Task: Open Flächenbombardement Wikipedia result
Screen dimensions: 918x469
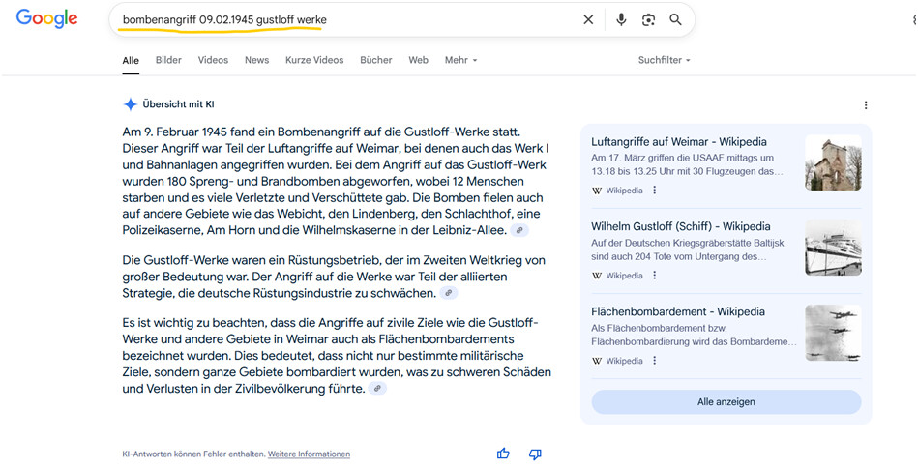Action: coord(677,311)
